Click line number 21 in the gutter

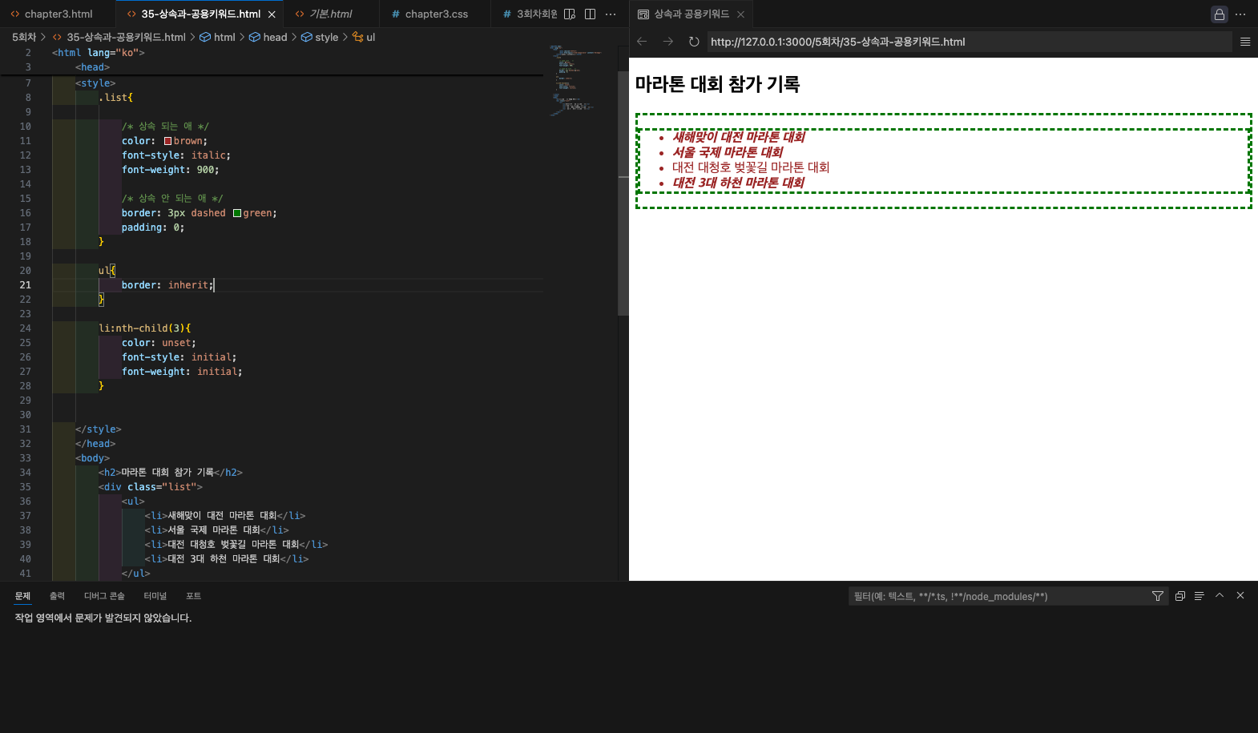26,285
